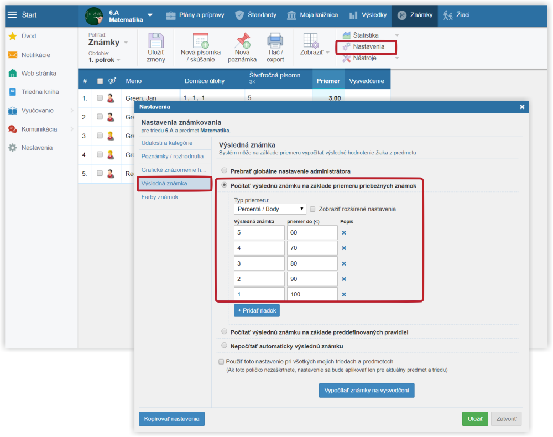Click the Úvod star icon in sidebar
The width and height of the screenshot is (553, 437).
pyautogui.click(x=12, y=36)
